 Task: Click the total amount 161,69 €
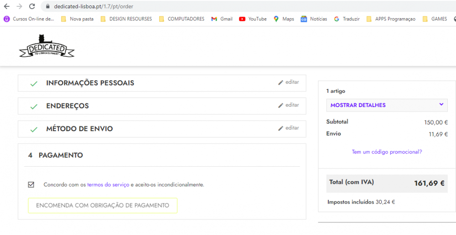click(x=429, y=183)
